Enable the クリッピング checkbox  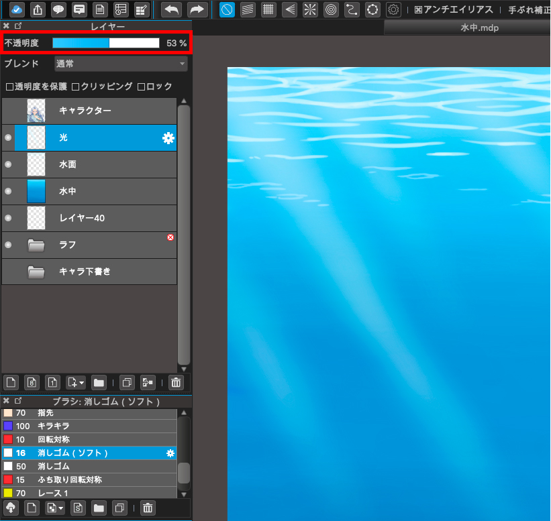pos(76,86)
